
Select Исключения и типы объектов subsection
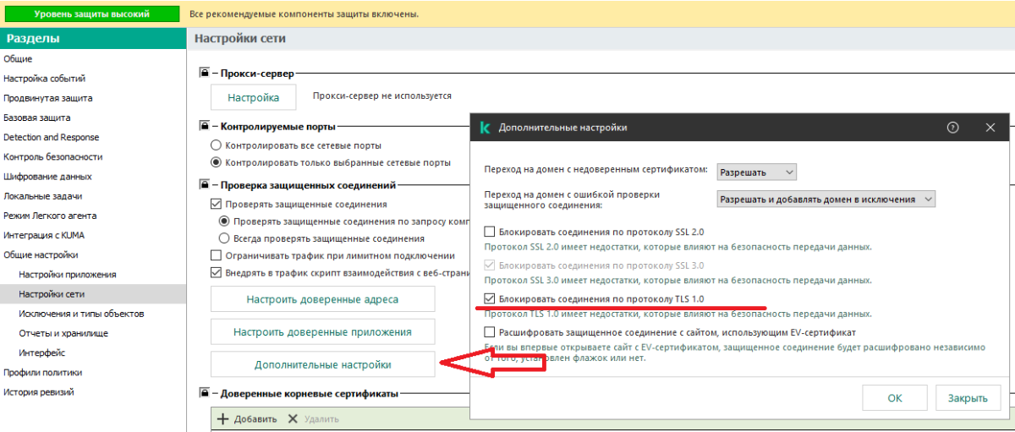pyautogui.click(x=81, y=314)
